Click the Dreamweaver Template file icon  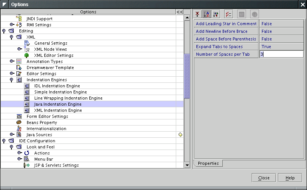pos(19,68)
